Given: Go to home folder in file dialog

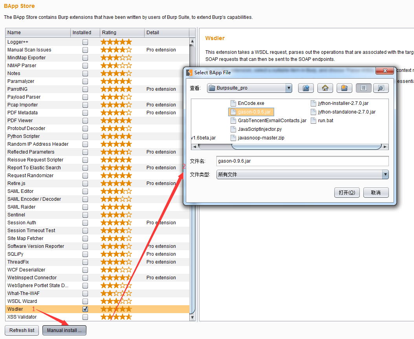Looking at the screenshot, I should (x=325, y=88).
